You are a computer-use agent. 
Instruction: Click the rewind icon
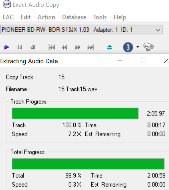(64, 47)
